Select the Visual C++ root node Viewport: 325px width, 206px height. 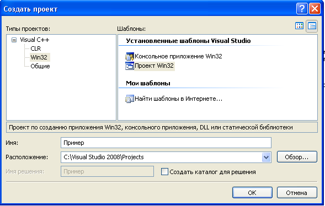click(x=35, y=40)
